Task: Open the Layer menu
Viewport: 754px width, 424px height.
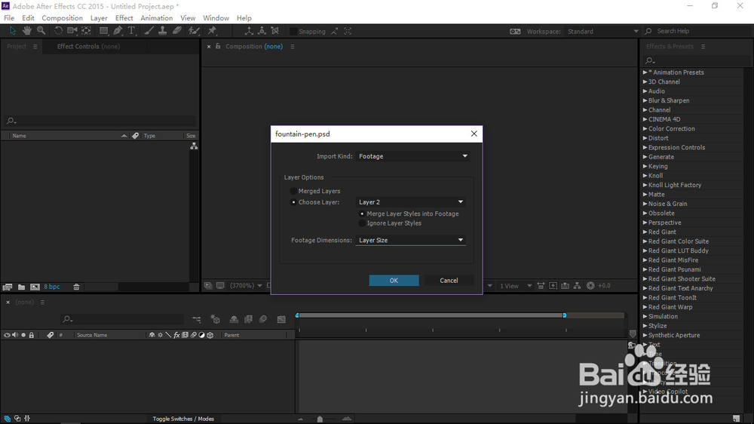Action: coord(99,18)
